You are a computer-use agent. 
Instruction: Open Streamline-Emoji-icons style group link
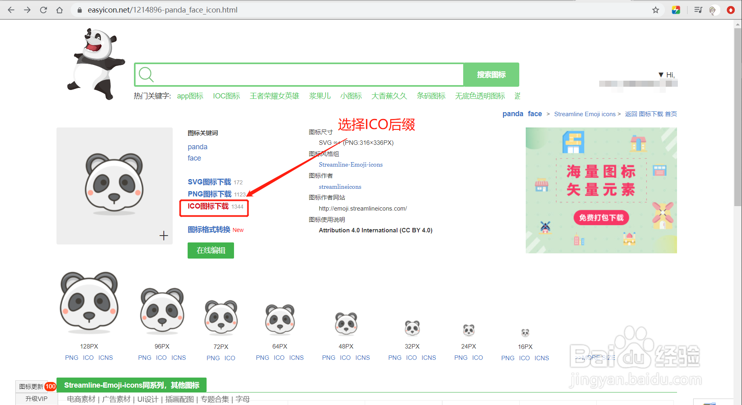pyautogui.click(x=351, y=165)
